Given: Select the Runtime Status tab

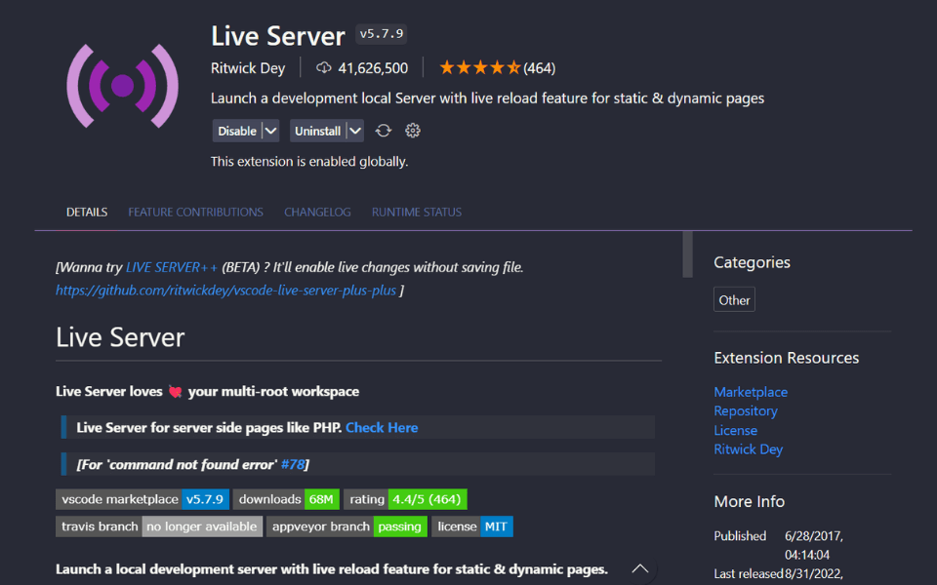Looking at the screenshot, I should click(x=417, y=212).
